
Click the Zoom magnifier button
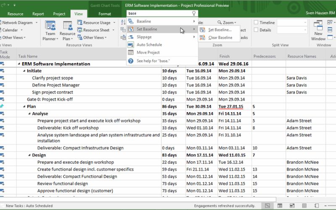(227, 23)
